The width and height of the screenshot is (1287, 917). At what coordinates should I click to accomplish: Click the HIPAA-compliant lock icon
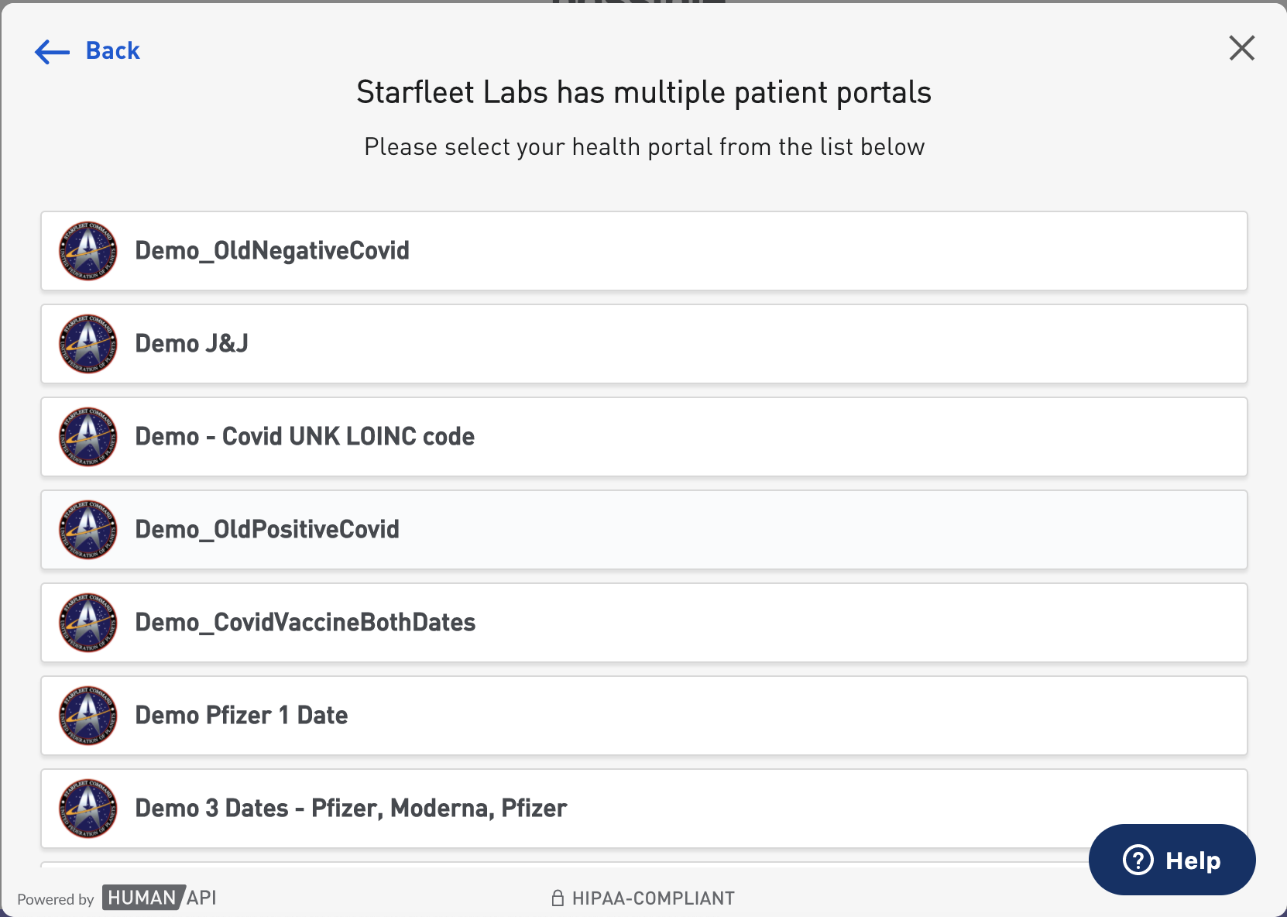point(557,898)
